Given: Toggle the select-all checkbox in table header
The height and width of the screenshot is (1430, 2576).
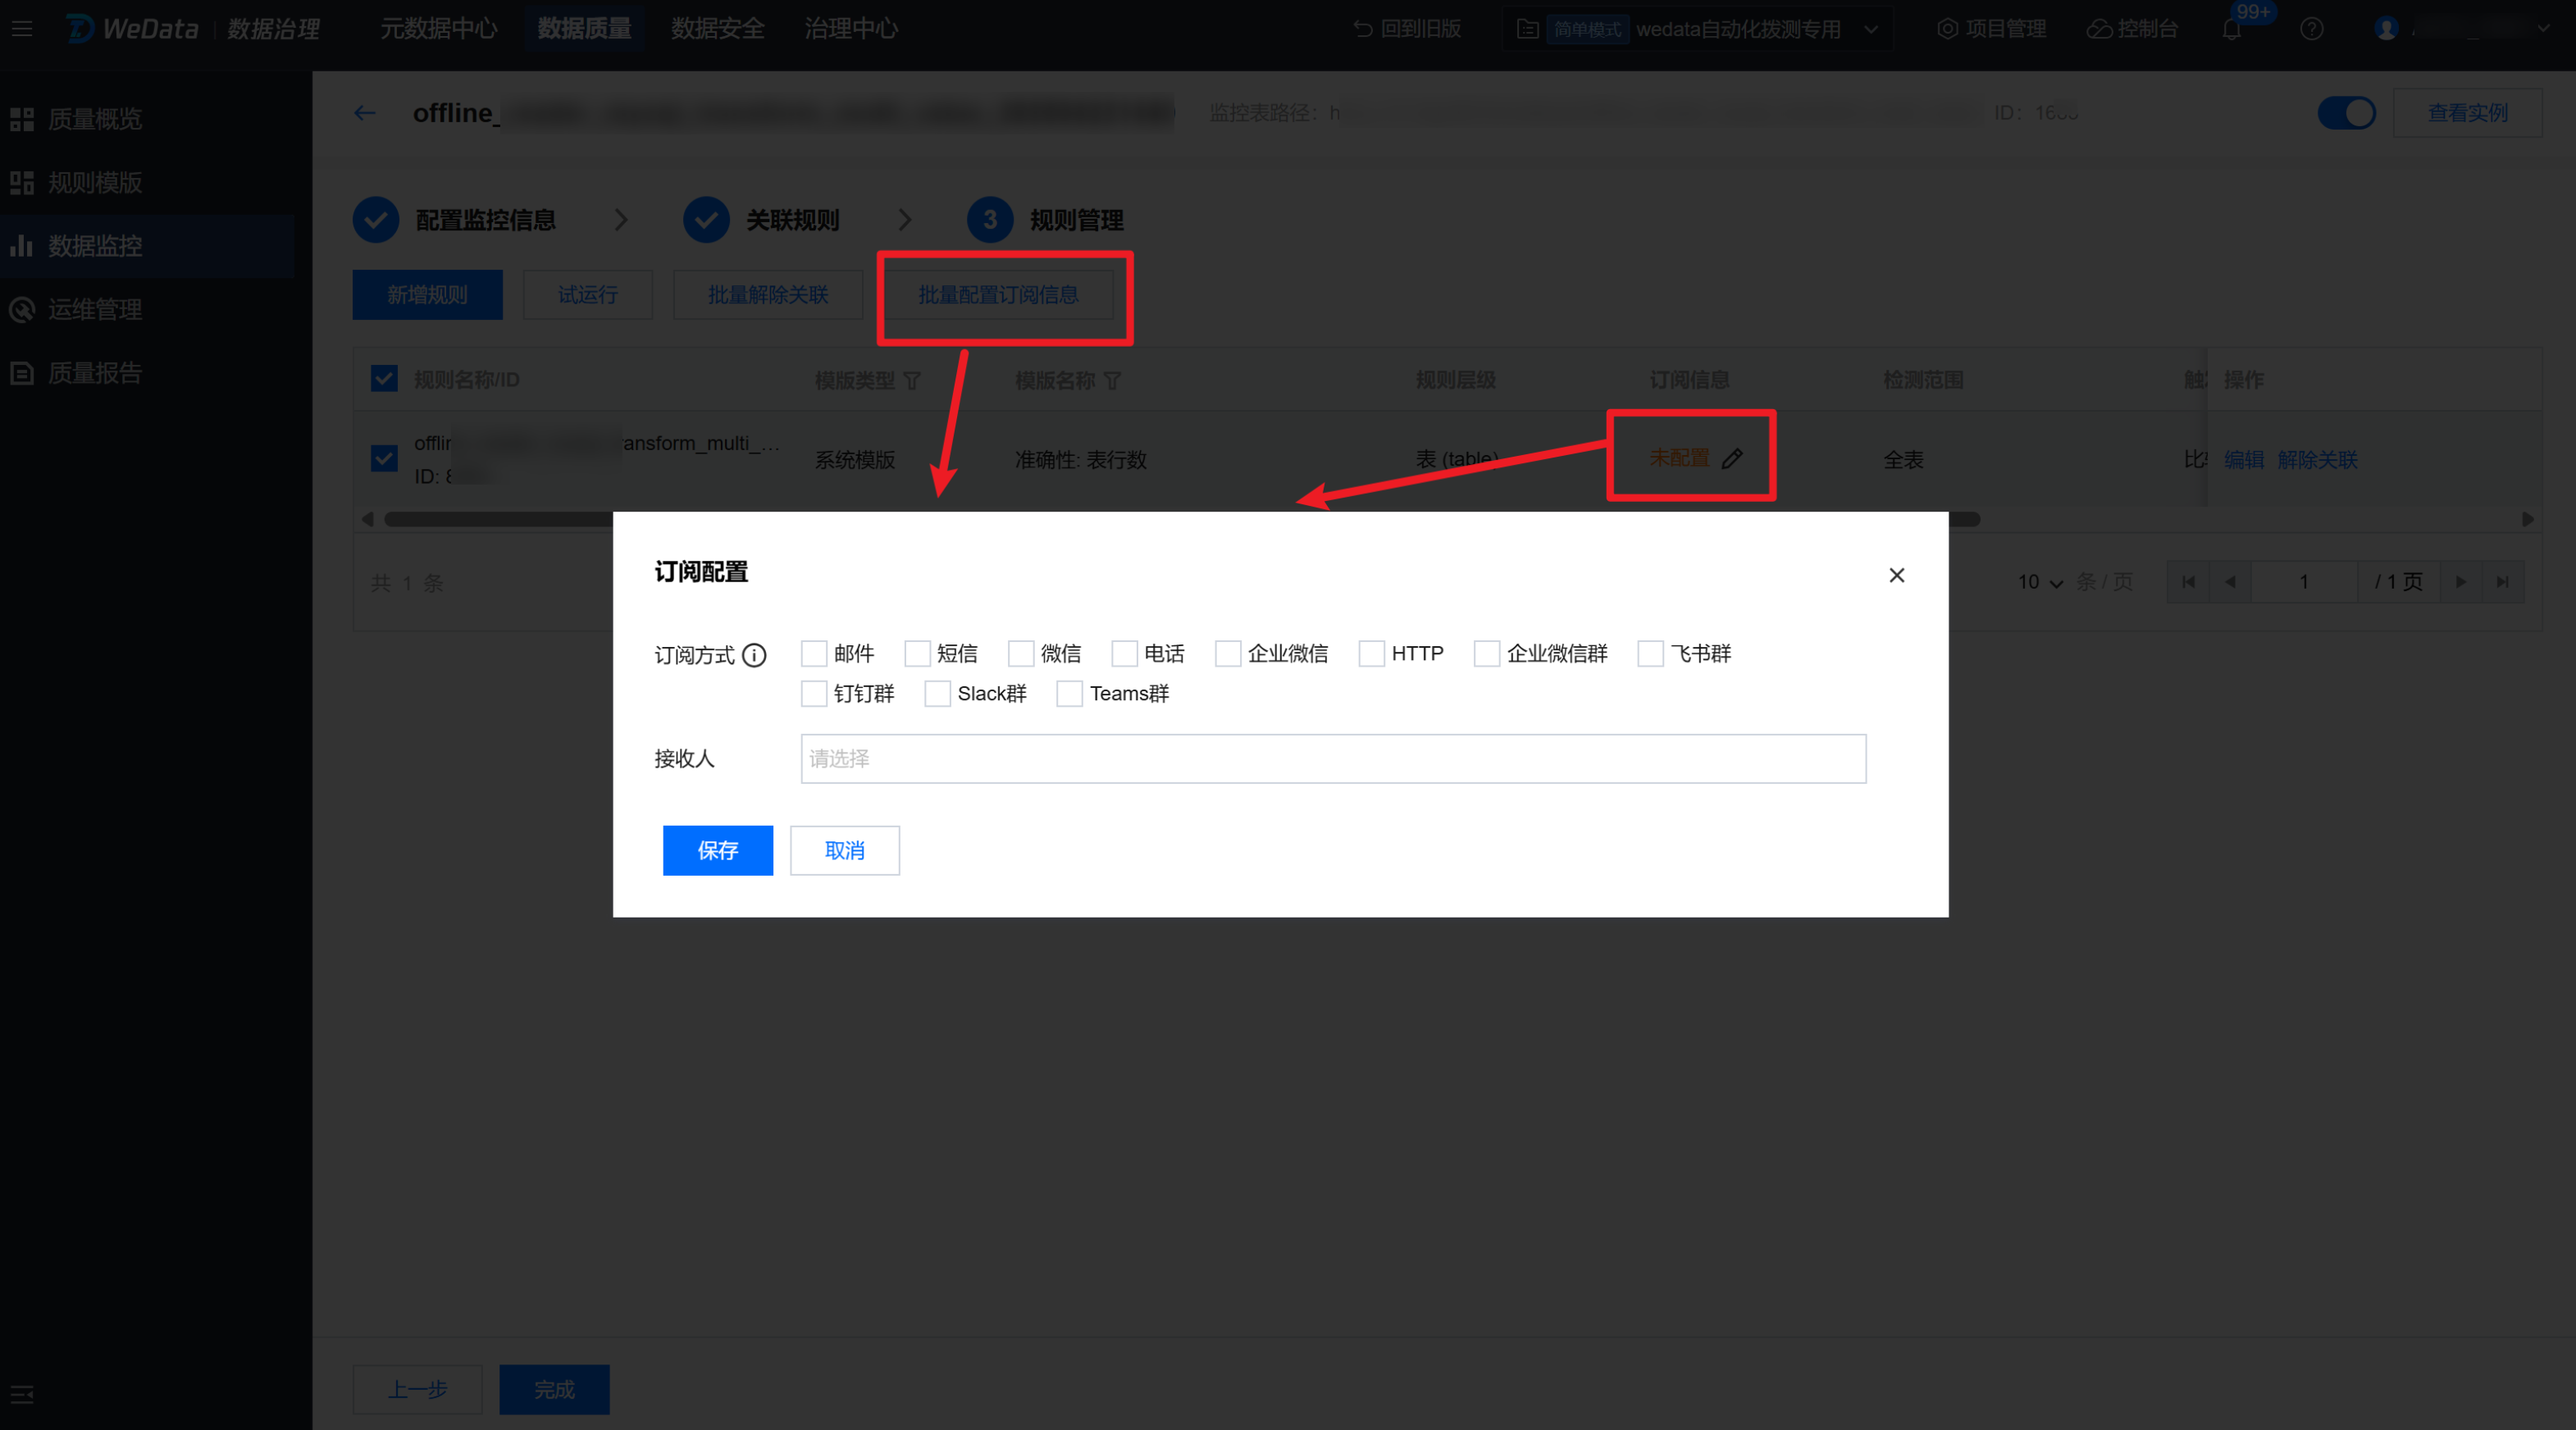Looking at the screenshot, I should [x=384, y=378].
